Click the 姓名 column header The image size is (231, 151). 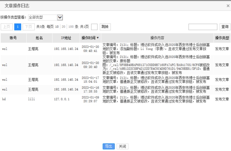point(39,38)
